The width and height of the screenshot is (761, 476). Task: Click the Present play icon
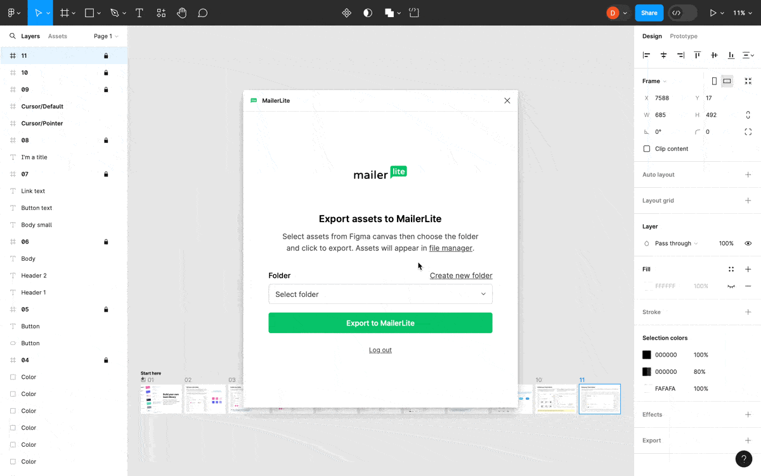tap(713, 13)
